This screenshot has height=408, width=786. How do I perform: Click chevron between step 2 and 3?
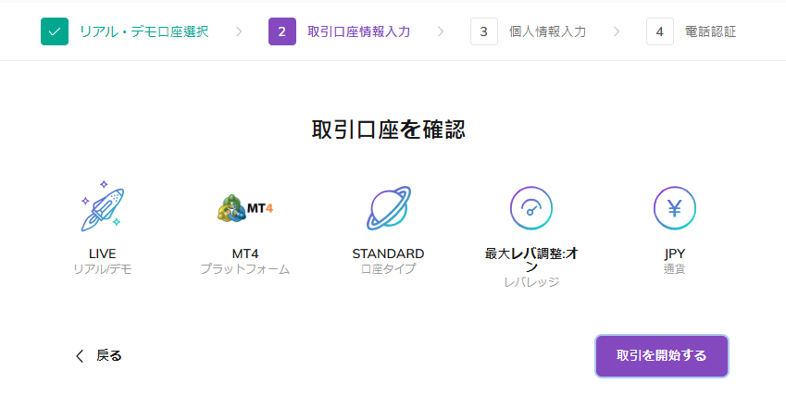[441, 31]
